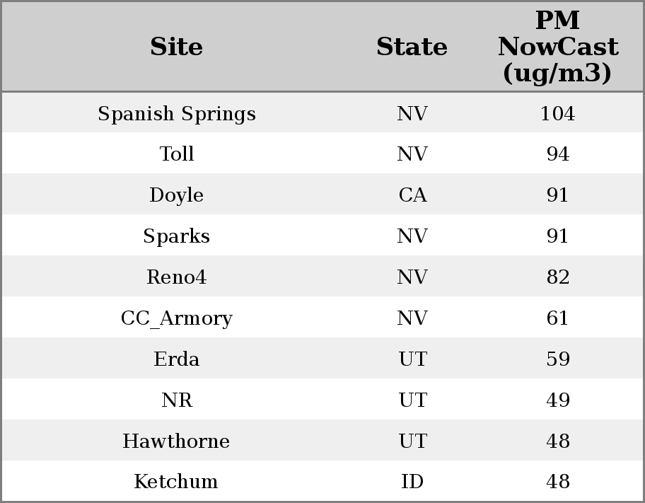This screenshot has width=645, height=503.
Task: Click the CC_Armory site name
Action: coord(177,318)
